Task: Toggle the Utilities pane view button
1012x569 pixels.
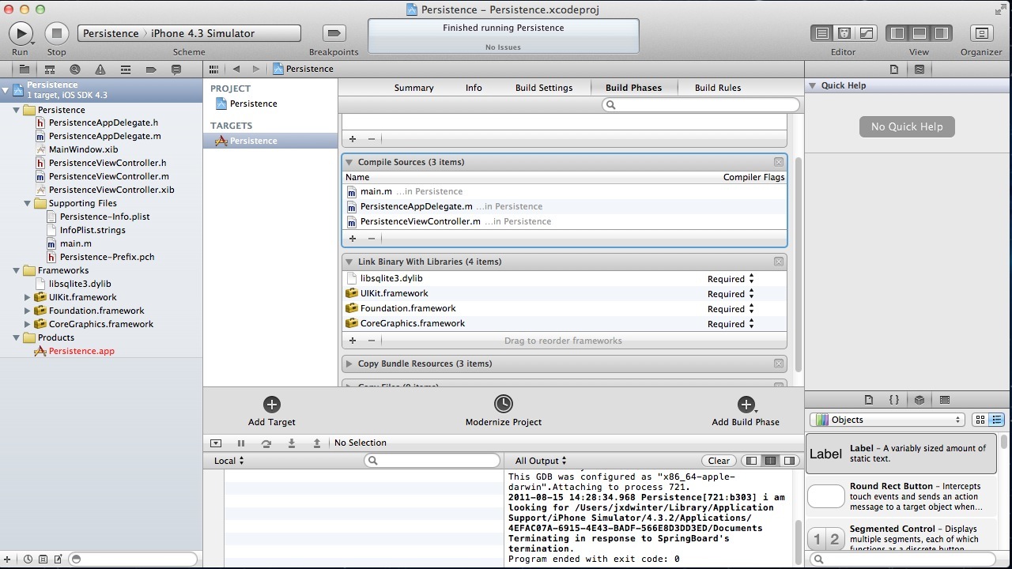Action: click(942, 33)
